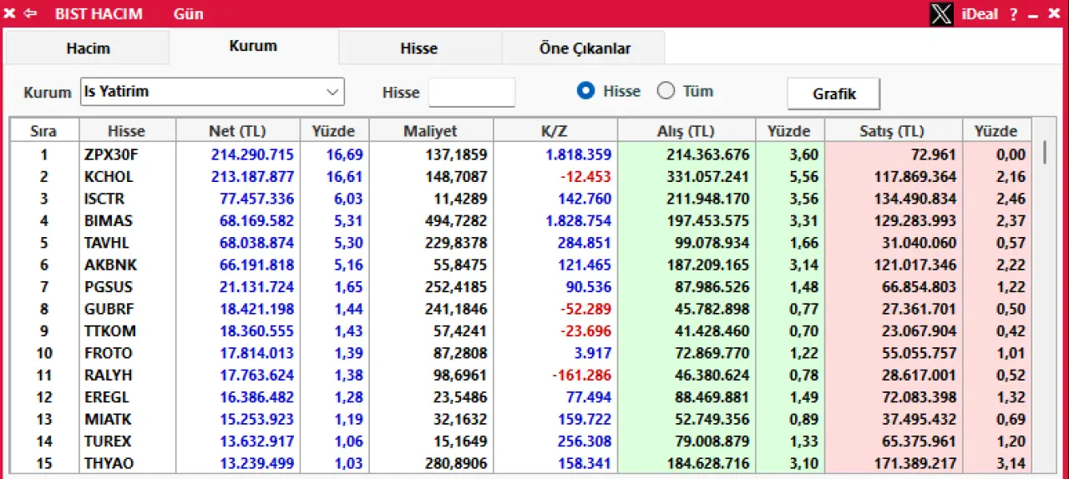The width and height of the screenshot is (1069, 479).
Task: Click the back arrow icon in title bar
Action: pyautogui.click(x=30, y=13)
